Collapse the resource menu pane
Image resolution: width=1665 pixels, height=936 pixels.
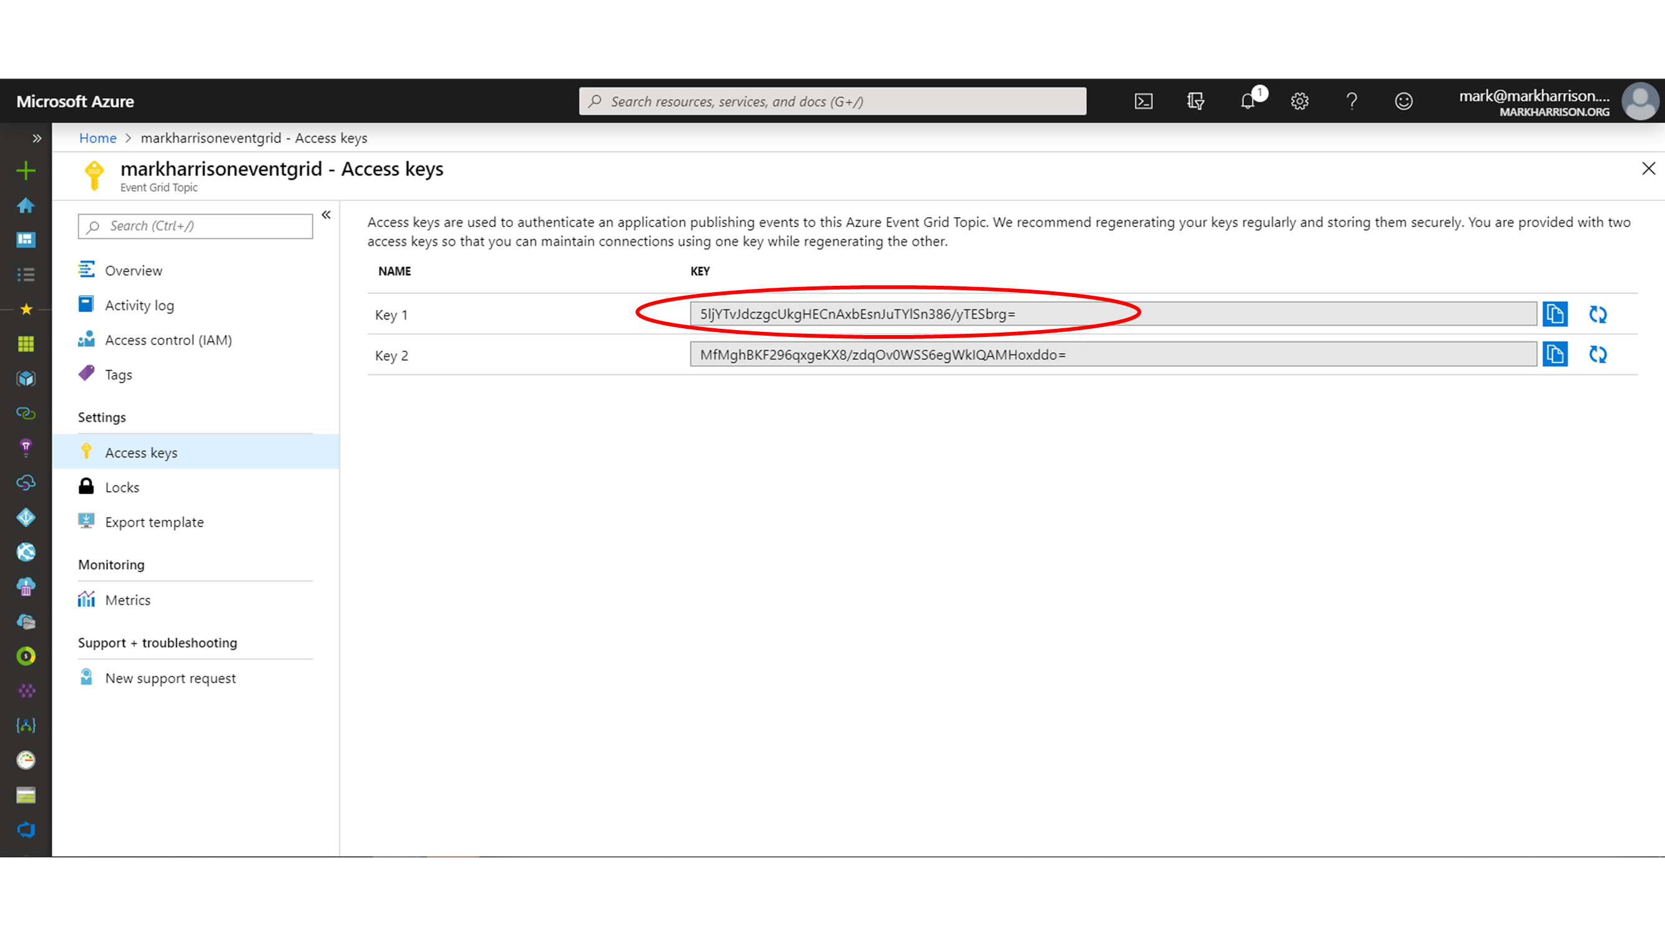327,215
